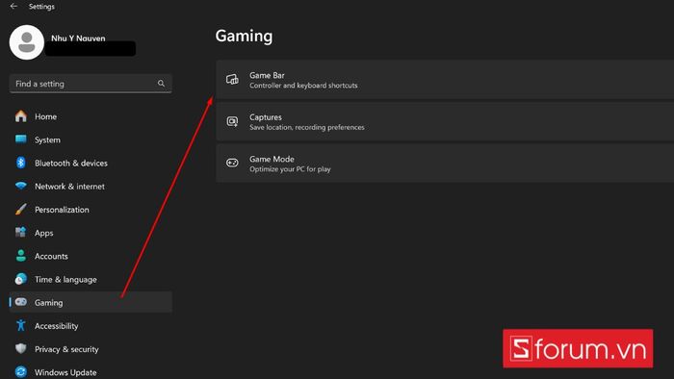The height and width of the screenshot is (379, 674).
Task: Click 'Controller and keyboard shortcuts' description
Action: (303, 86)
